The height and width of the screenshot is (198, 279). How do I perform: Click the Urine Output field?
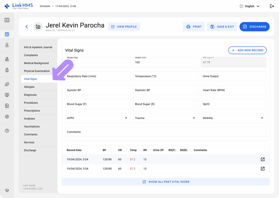pyautogui.click(x=233, y=76)
